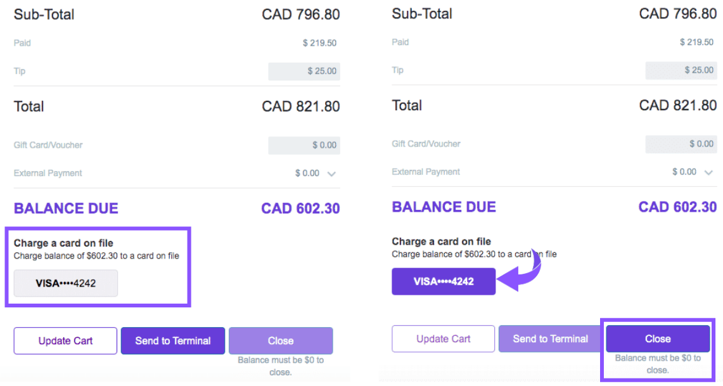Click the curved purple arrow icon
Screen dimensions: 723x386
(x=521, y=273)
